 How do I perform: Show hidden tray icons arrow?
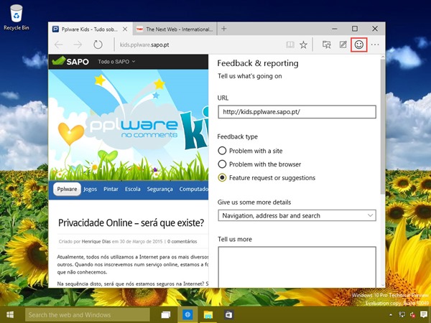[x=391, y=315]
